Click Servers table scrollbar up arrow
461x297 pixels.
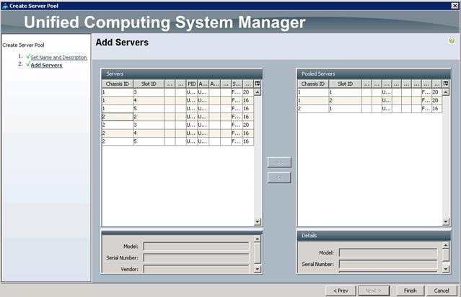click(x=258, y=92)
